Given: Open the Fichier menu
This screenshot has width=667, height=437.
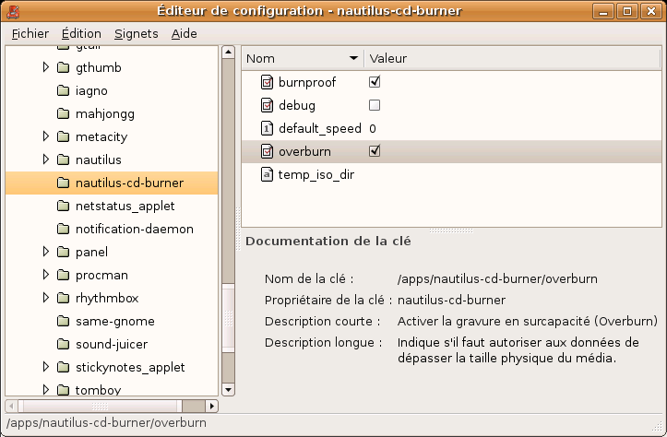Looking at the screenshot, I should coord(30,33).
